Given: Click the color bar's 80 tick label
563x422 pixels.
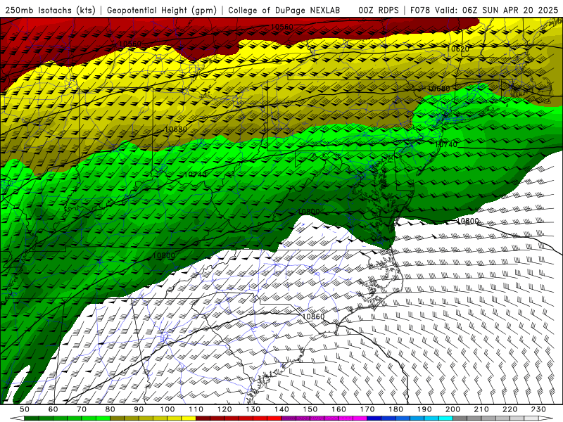Looking at the screenshot, I should [110, 409].
